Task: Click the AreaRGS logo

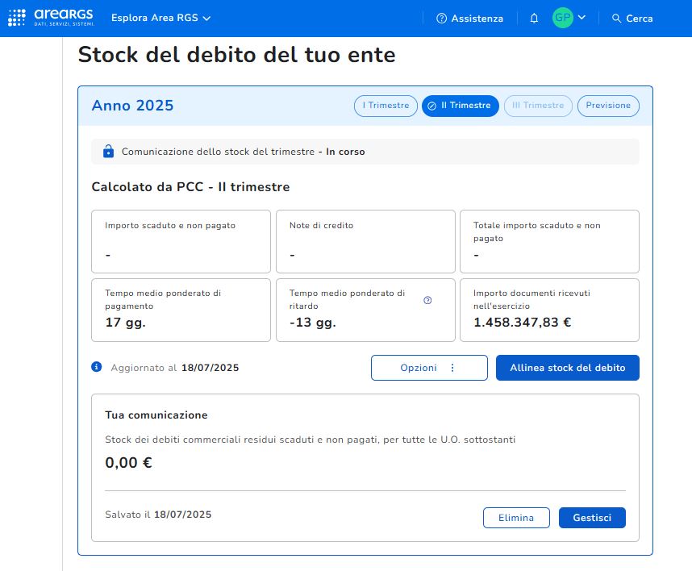Action: [55, 17]
